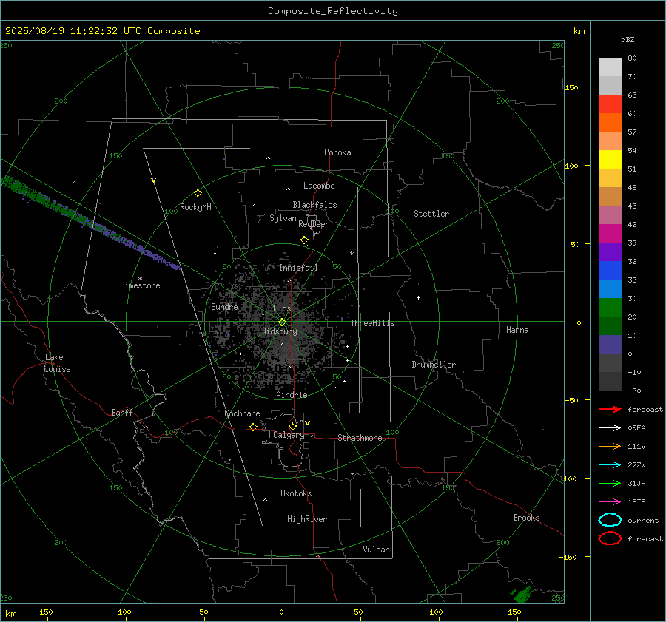Viewport: 666px width, 622px height.
Task: Click the Olds label near radar center
Action: (282, 308)
